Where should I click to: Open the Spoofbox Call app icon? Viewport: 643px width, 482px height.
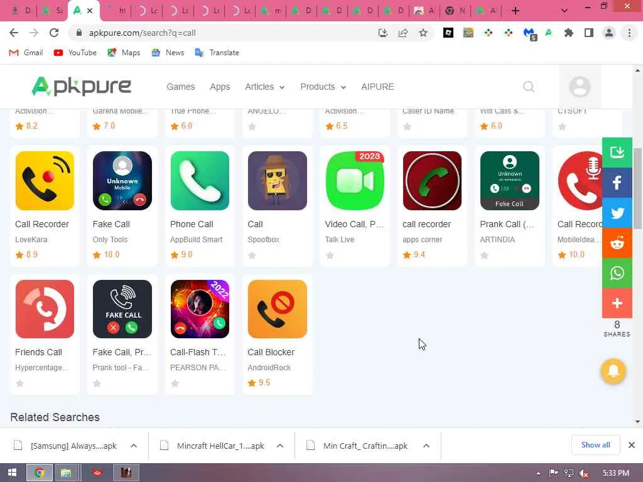click(x=277, y=181)
